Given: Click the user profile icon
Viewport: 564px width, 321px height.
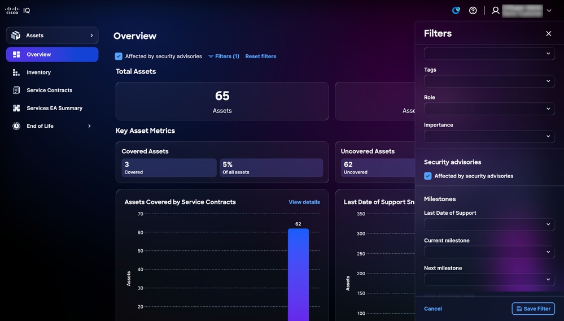Looking at the screenshot, I should point(496,10).
